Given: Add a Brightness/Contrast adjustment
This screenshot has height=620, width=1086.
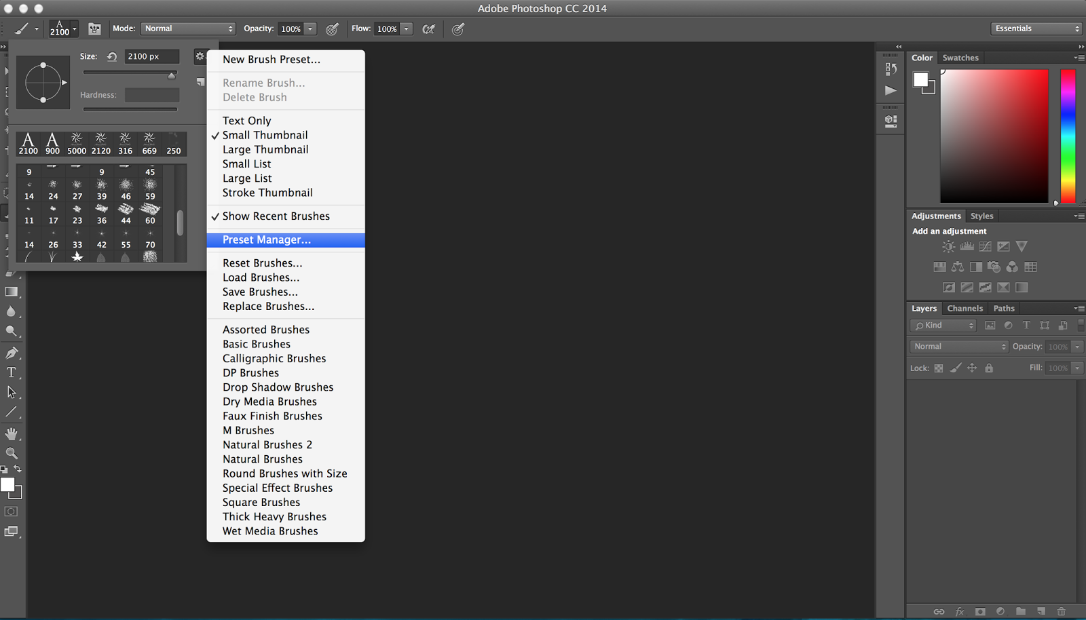Looking at the screenshot, I should coord(949,246).
